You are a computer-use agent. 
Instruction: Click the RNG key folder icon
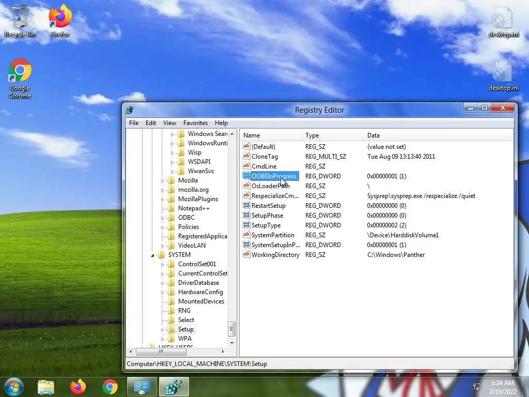[x=172, y=310]
